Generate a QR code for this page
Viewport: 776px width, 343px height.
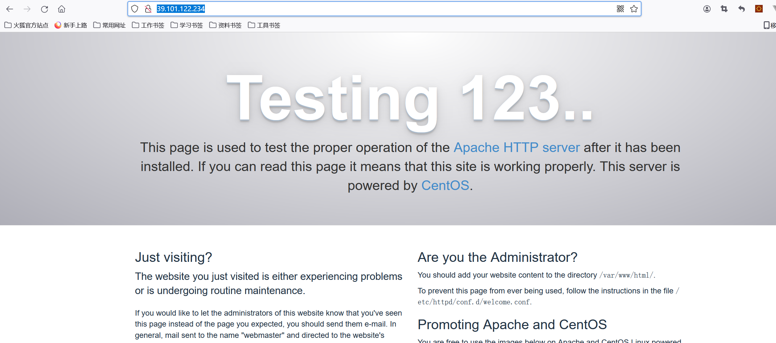[x=620, y=9]
